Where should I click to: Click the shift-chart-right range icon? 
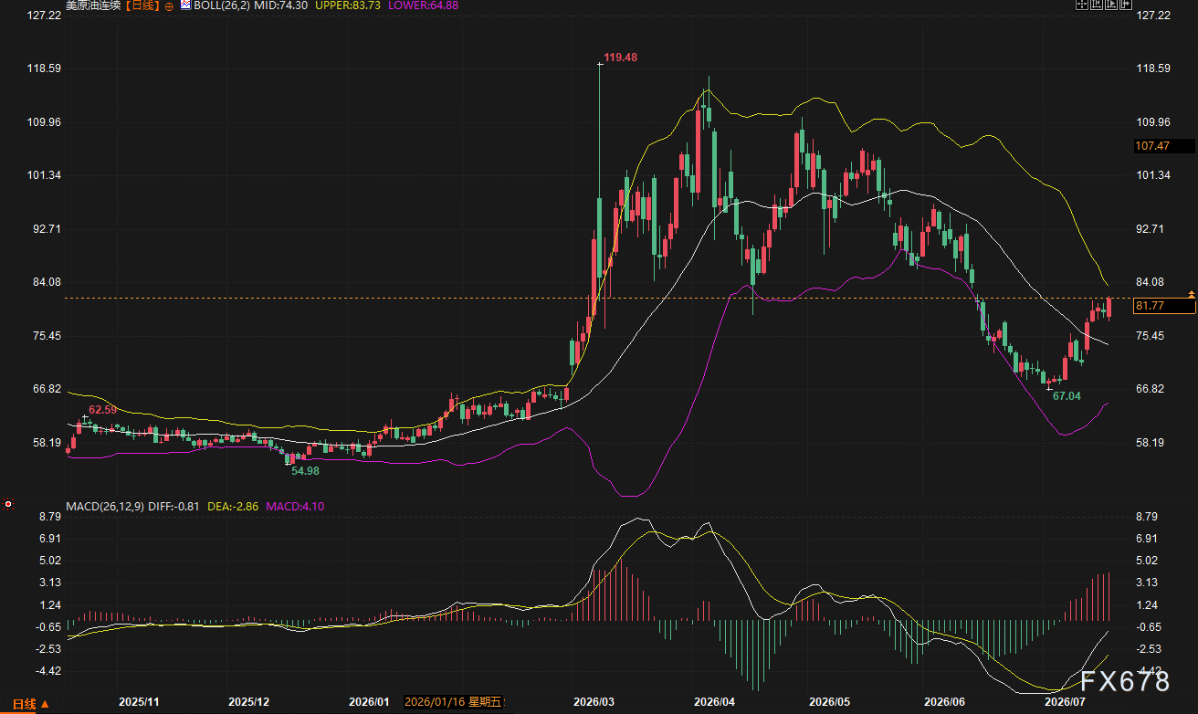1111,4
